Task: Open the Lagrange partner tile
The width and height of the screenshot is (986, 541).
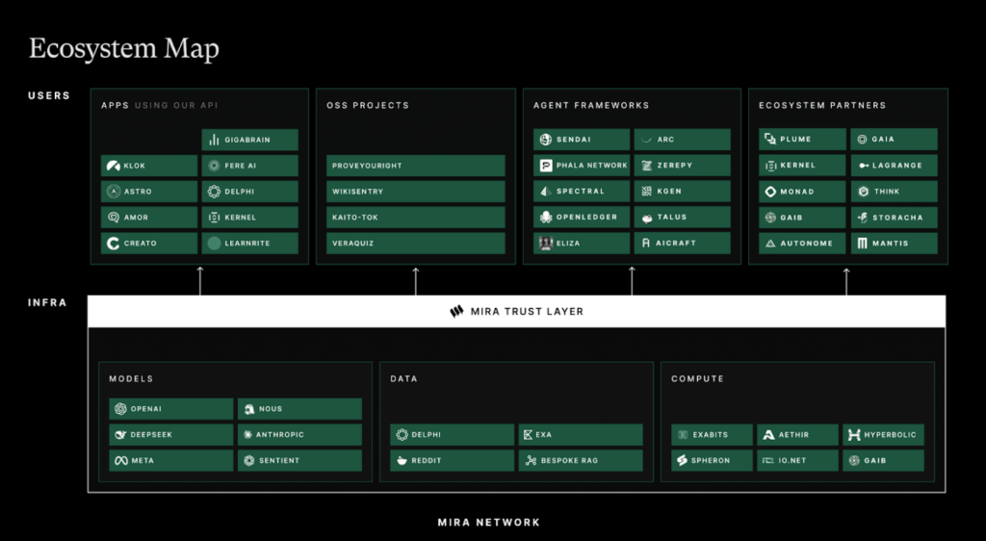Action: [895, 166]
